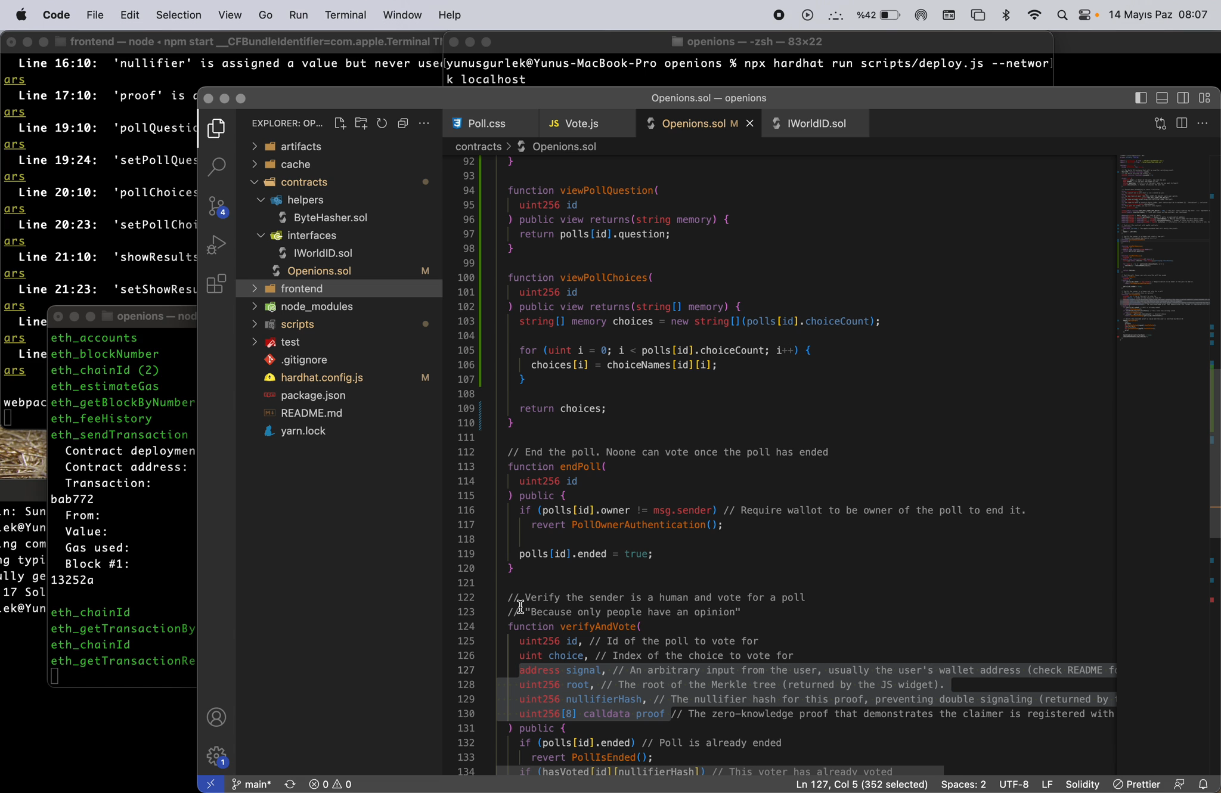This screenshot has width=1221, height=793.
Task: Open remote window indicator in status bar
Action: pyautogui.click(x=210, y=784)
